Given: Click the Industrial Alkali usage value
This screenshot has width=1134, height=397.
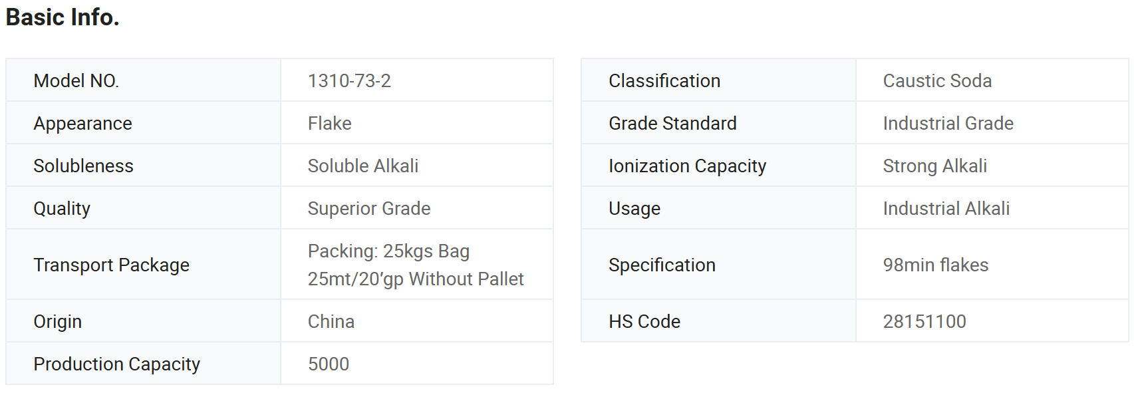Looking at the screenshot, I should [x=946, y=209].
